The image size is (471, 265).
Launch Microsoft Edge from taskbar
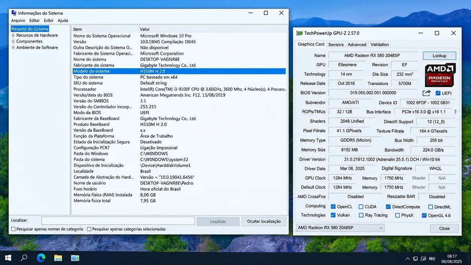coord(41,258)
